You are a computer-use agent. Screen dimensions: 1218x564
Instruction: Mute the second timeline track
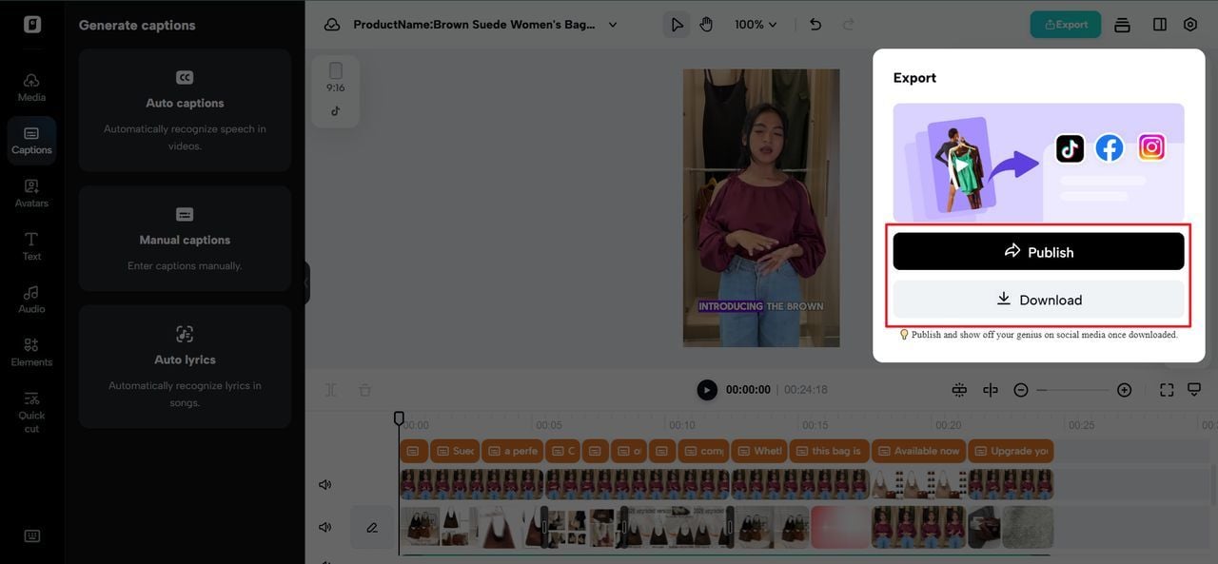tap(324, 526)
